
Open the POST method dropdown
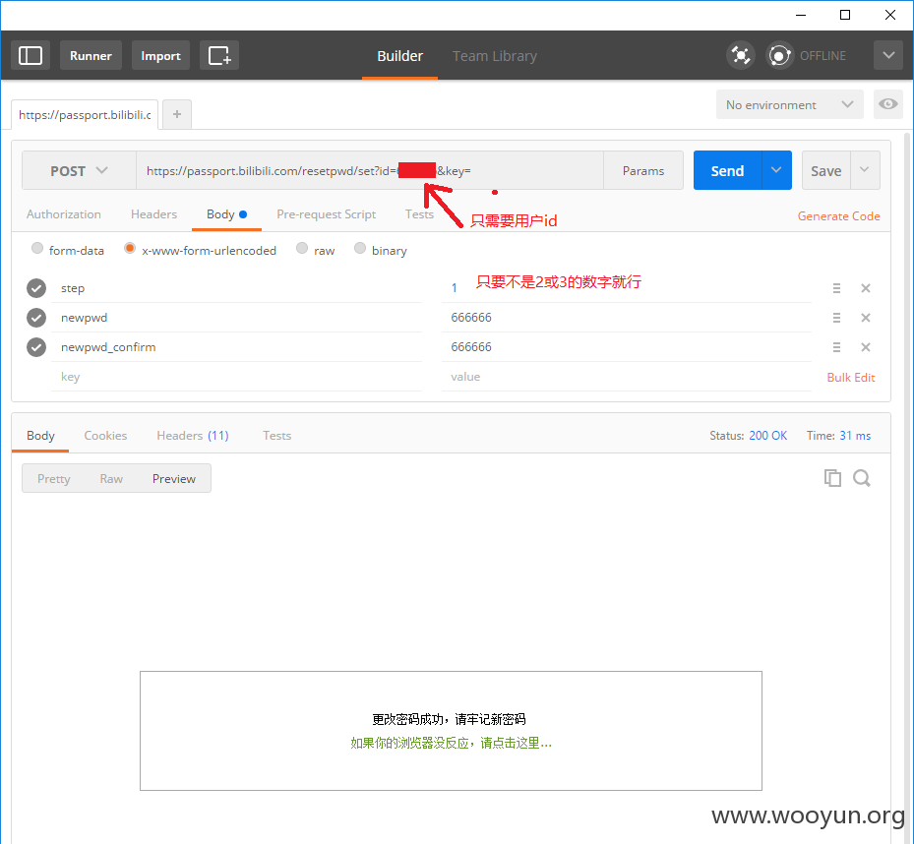tap(80, 171)
